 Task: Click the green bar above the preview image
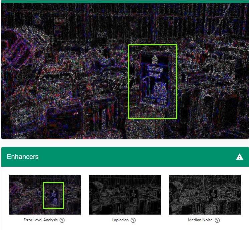point(124,1)
